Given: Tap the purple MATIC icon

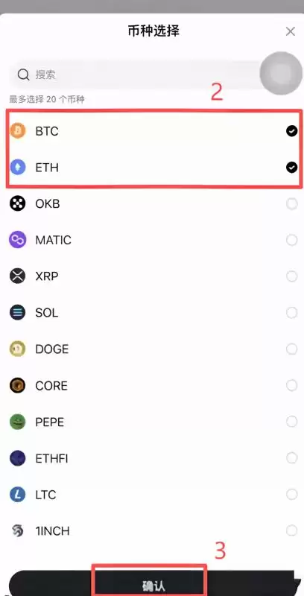Looking at the screenshot, I should [17, 240].
